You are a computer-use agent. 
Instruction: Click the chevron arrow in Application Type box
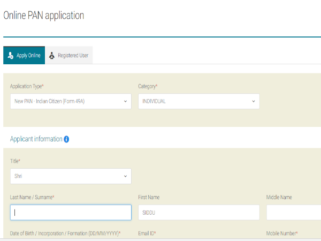[125, 101]
